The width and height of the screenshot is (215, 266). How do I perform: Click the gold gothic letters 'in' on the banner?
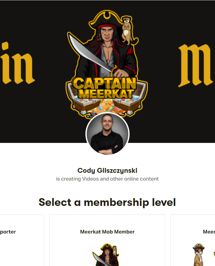point(16,63)
